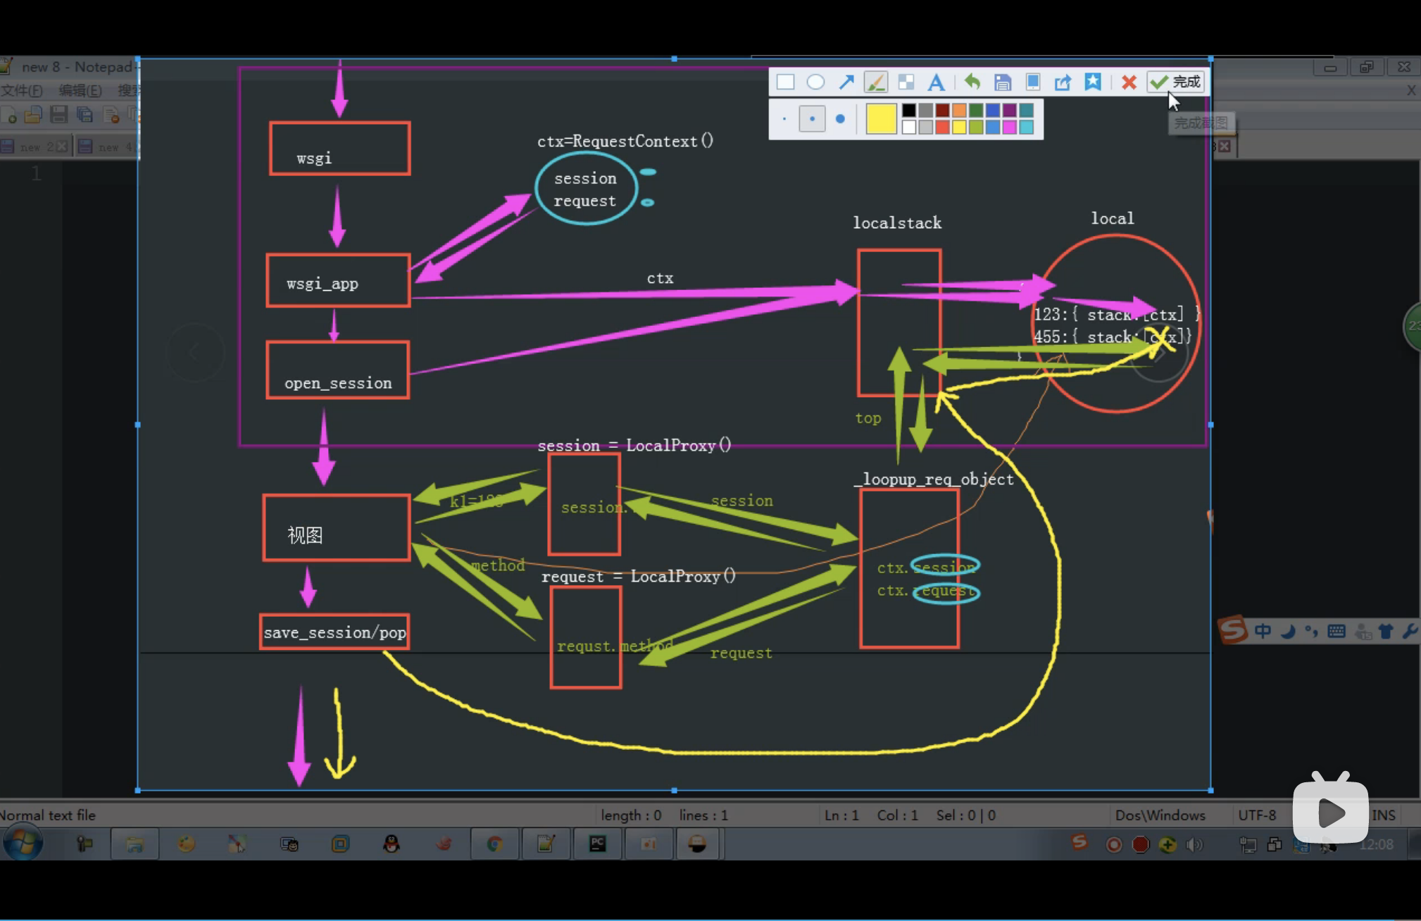Select the brush pen tool
This screenshot has width=1421, height=921.
[x=875, y=82]
